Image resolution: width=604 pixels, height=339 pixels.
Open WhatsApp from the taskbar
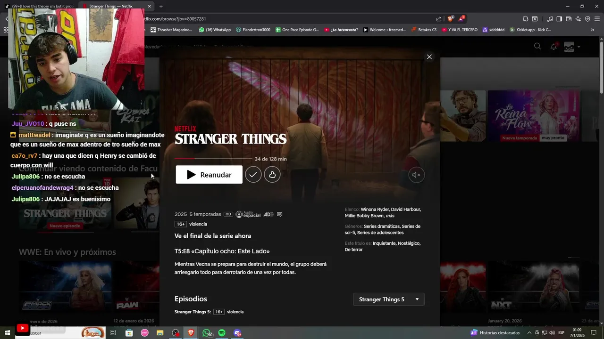(x=207, y=333)
